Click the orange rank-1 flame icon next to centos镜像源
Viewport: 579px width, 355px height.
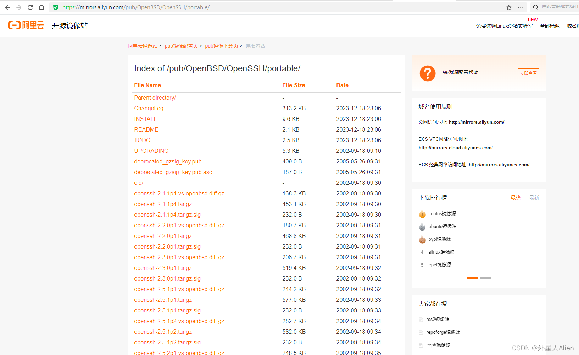(422, 214)
